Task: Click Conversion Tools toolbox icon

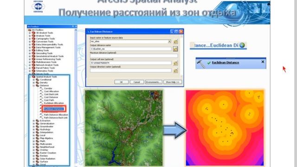Action: 33,41
